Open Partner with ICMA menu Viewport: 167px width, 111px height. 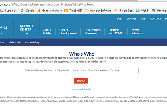[116, 32]
